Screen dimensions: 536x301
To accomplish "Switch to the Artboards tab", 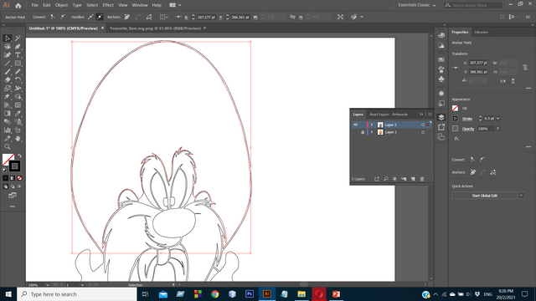I will pyautogui.click(x=399, y=115).
